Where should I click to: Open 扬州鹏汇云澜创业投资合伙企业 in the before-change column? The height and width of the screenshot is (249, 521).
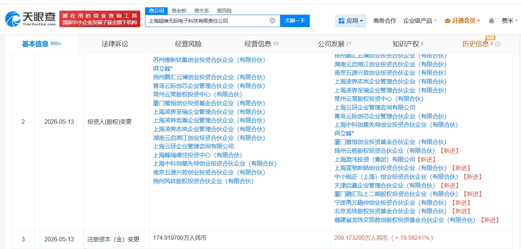click(209, 77)
